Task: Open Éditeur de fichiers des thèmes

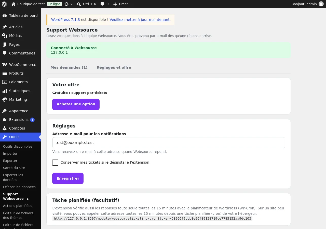Action: click(x=18, y=216)
